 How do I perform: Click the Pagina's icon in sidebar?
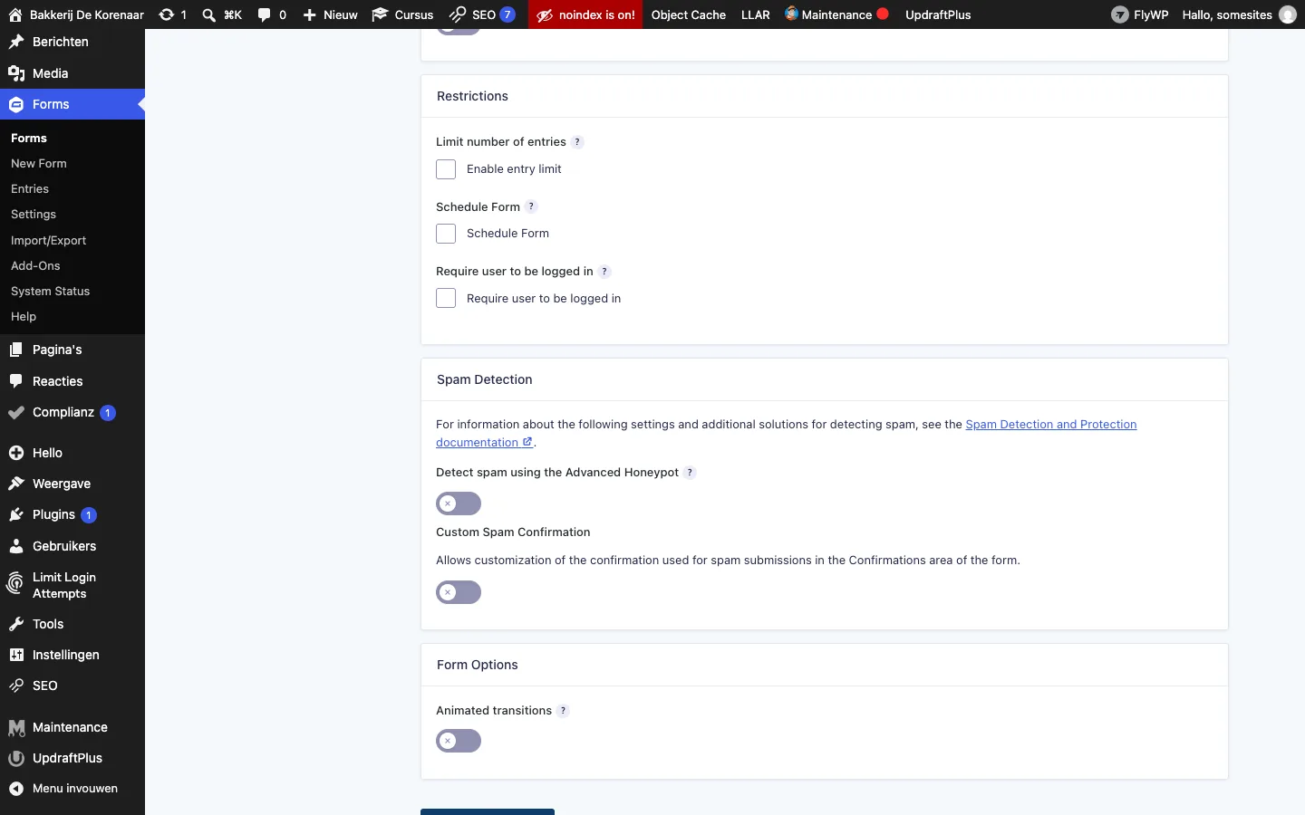[x=16, y=350]
